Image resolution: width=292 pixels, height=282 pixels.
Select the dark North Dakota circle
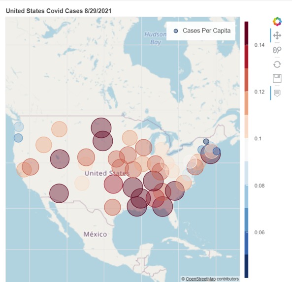101,127
